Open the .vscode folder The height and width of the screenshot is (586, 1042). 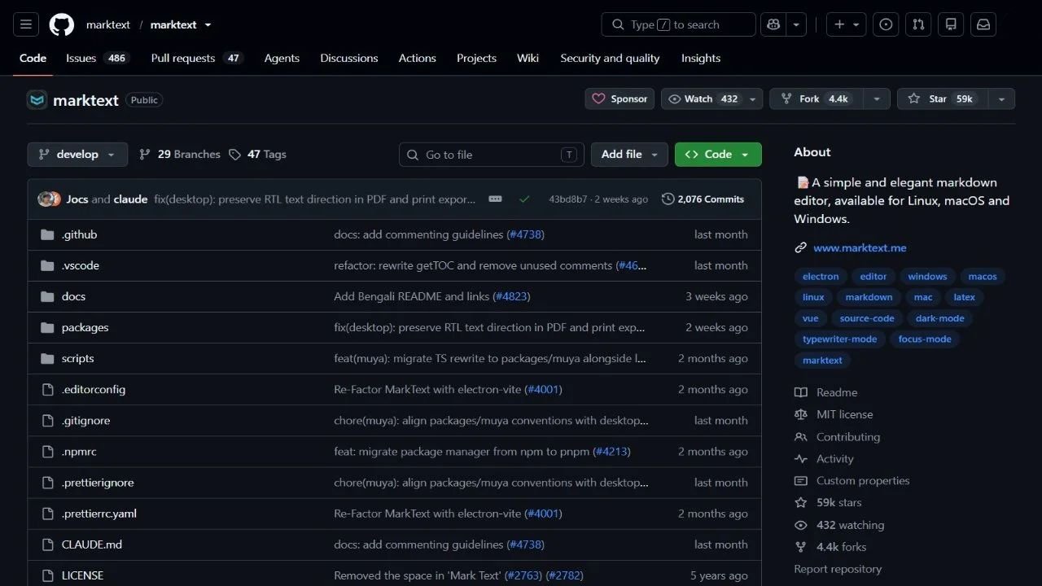click(81, 266)
